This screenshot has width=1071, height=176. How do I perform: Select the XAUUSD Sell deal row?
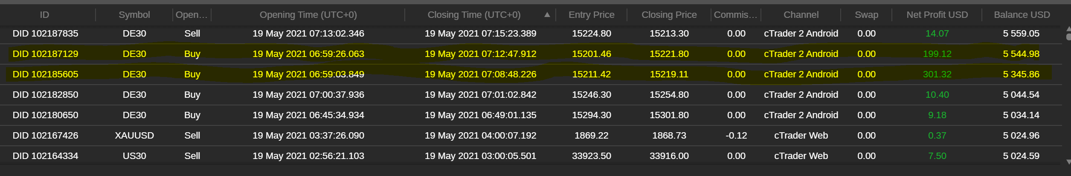(x=530, y=136)
